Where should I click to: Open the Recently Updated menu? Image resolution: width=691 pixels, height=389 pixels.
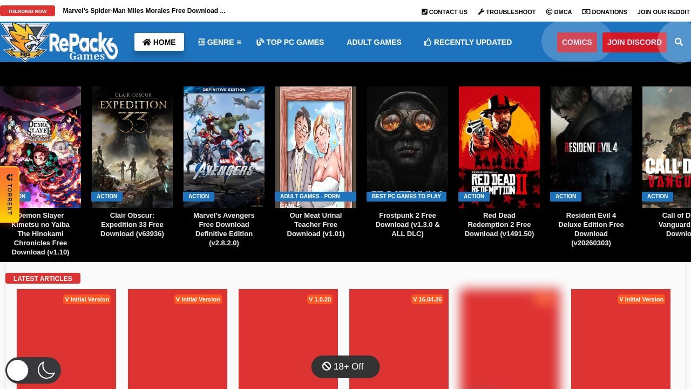tap(468, 42)
